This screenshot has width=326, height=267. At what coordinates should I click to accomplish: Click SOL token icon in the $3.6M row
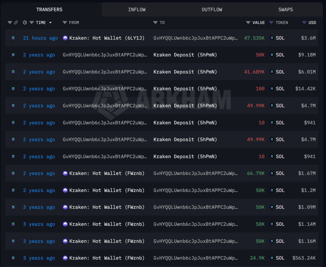pyautogui.click(x=272, y=38)
